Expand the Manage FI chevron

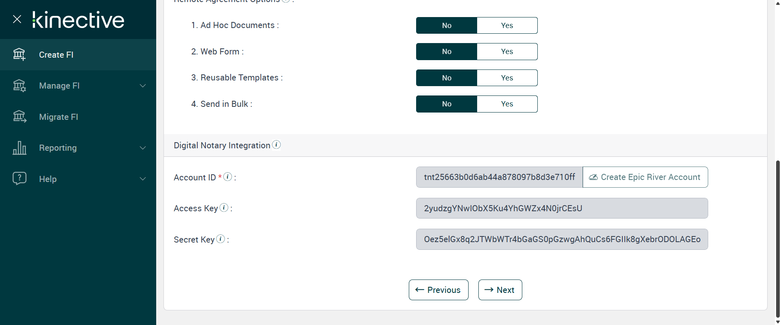point(143,86)
